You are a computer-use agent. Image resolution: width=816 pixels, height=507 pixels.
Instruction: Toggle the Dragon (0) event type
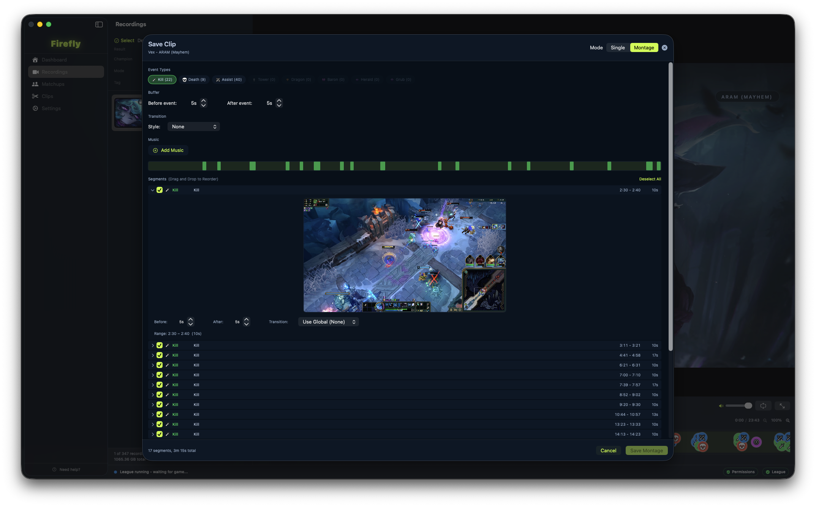(299, 79)
